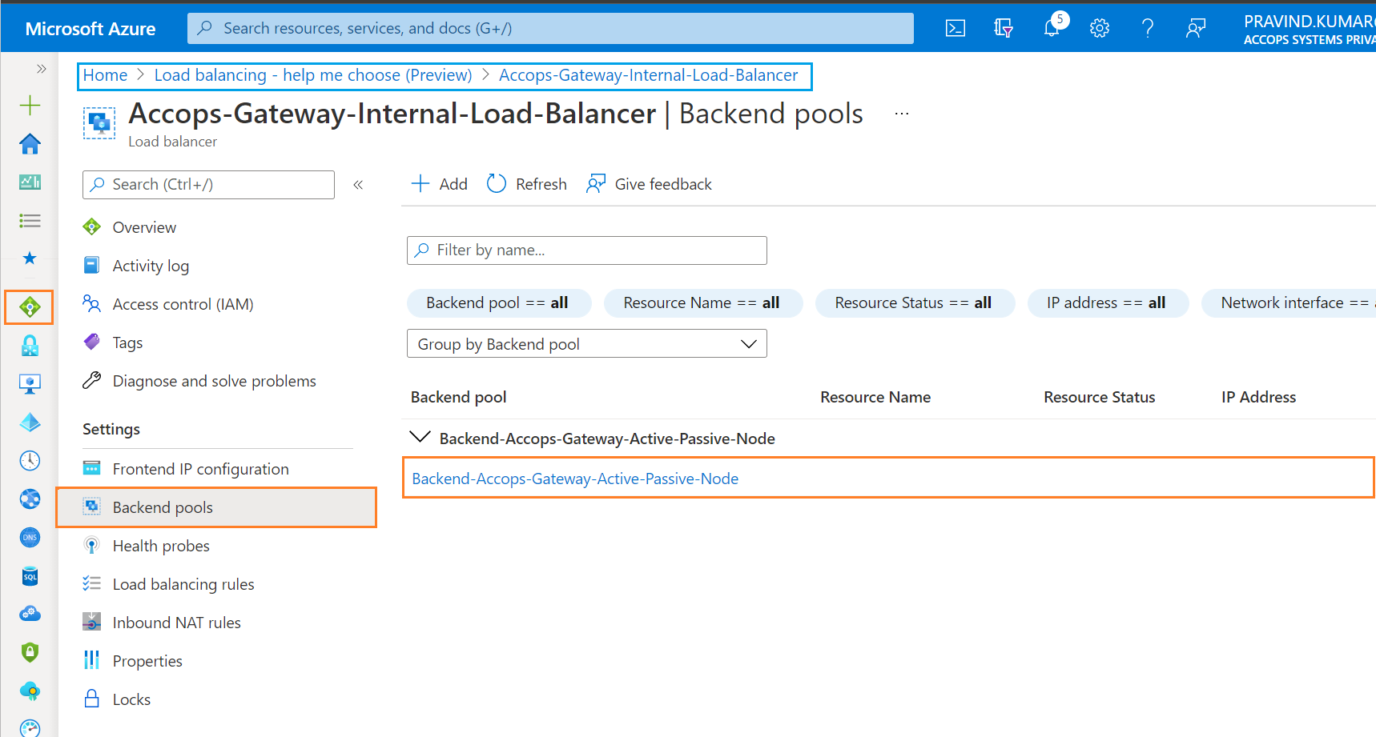1376x737 pixels.
Task: Open the notifications bell
Action: 1052,29
